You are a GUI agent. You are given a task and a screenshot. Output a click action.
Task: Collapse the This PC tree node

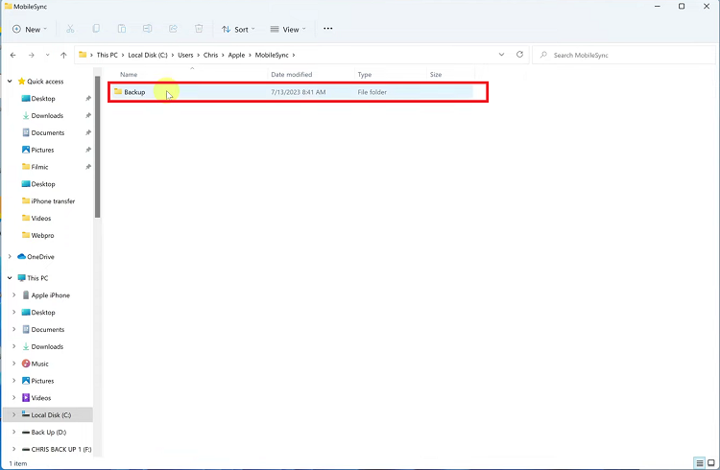click(x=10, y=278)
